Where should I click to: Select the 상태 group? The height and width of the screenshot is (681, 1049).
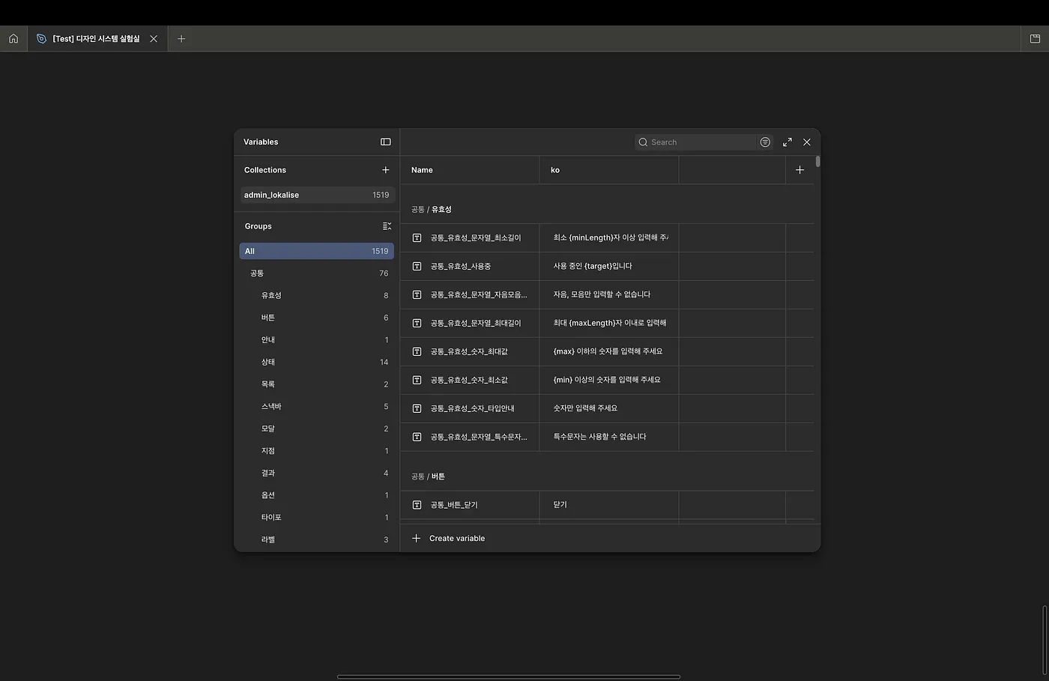(x=317, y=362)
